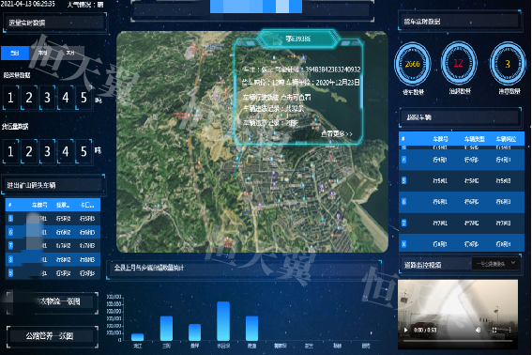Viewport: 532px width, 355px height.
Task: Select row badge 6 in 进出矿山码头车辆 table
Action: tap(10, 232)
